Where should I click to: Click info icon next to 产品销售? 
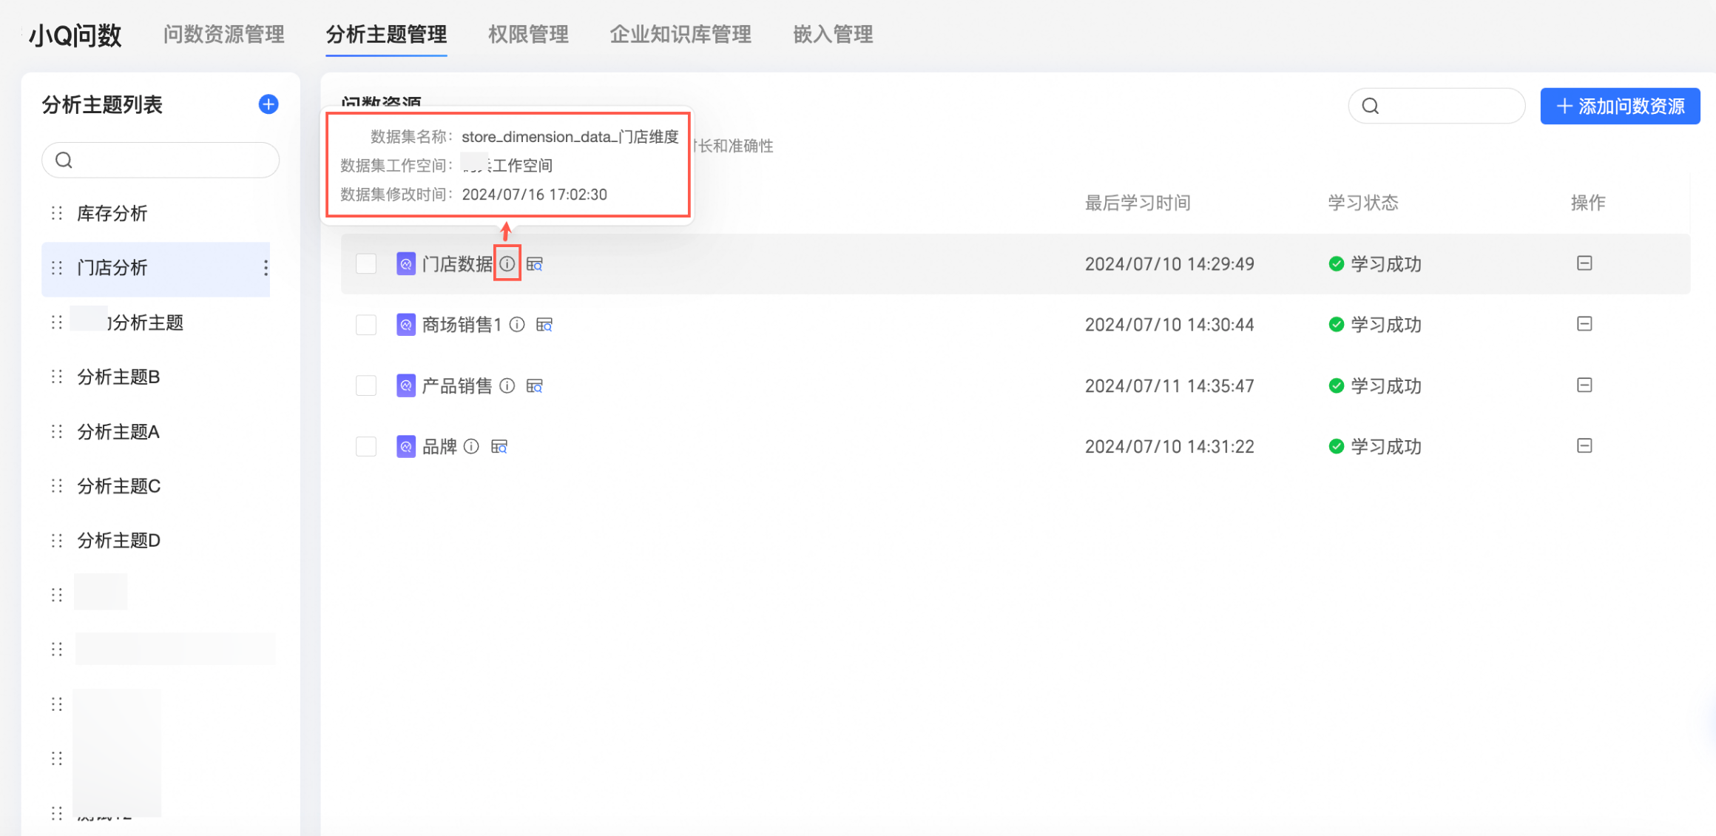(507, 385)
